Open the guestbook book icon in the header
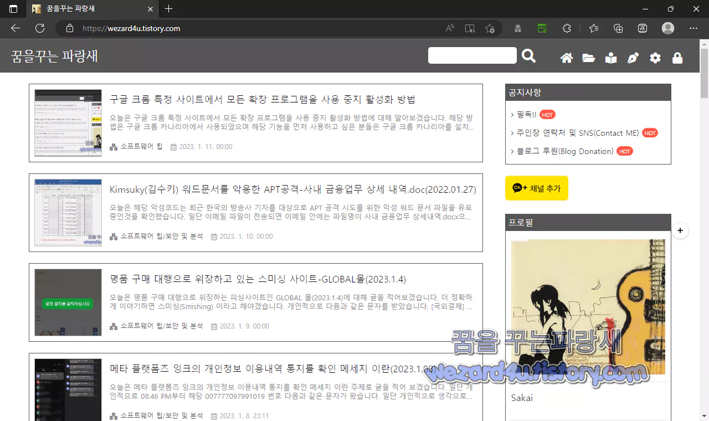This screenshot has width=709, height=421. 610,58
